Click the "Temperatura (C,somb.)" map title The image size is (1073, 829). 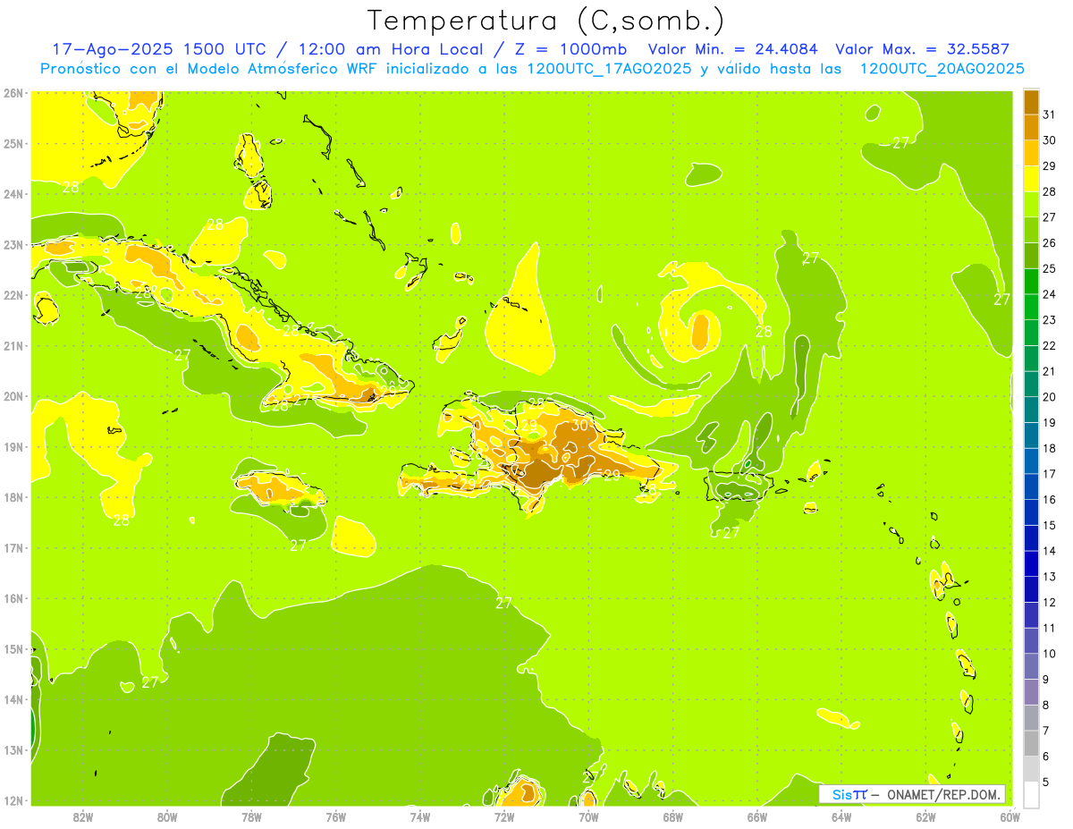click(546, 21)
